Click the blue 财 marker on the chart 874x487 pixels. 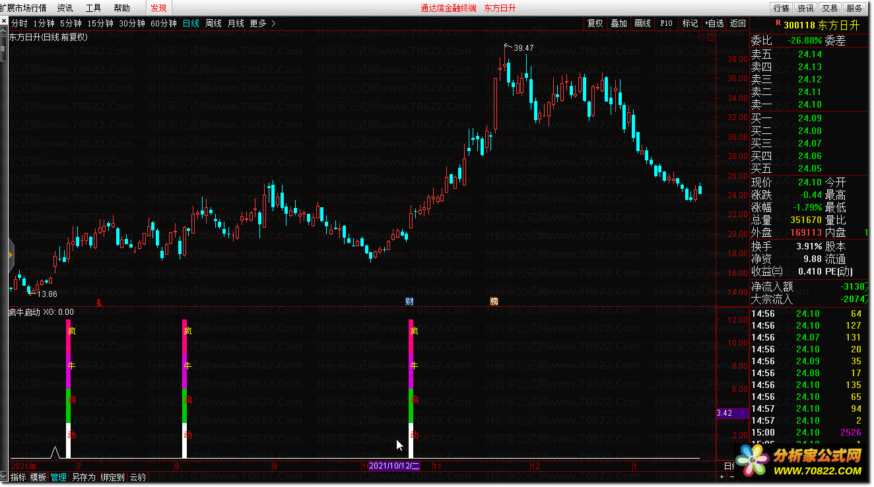(409, 302)
